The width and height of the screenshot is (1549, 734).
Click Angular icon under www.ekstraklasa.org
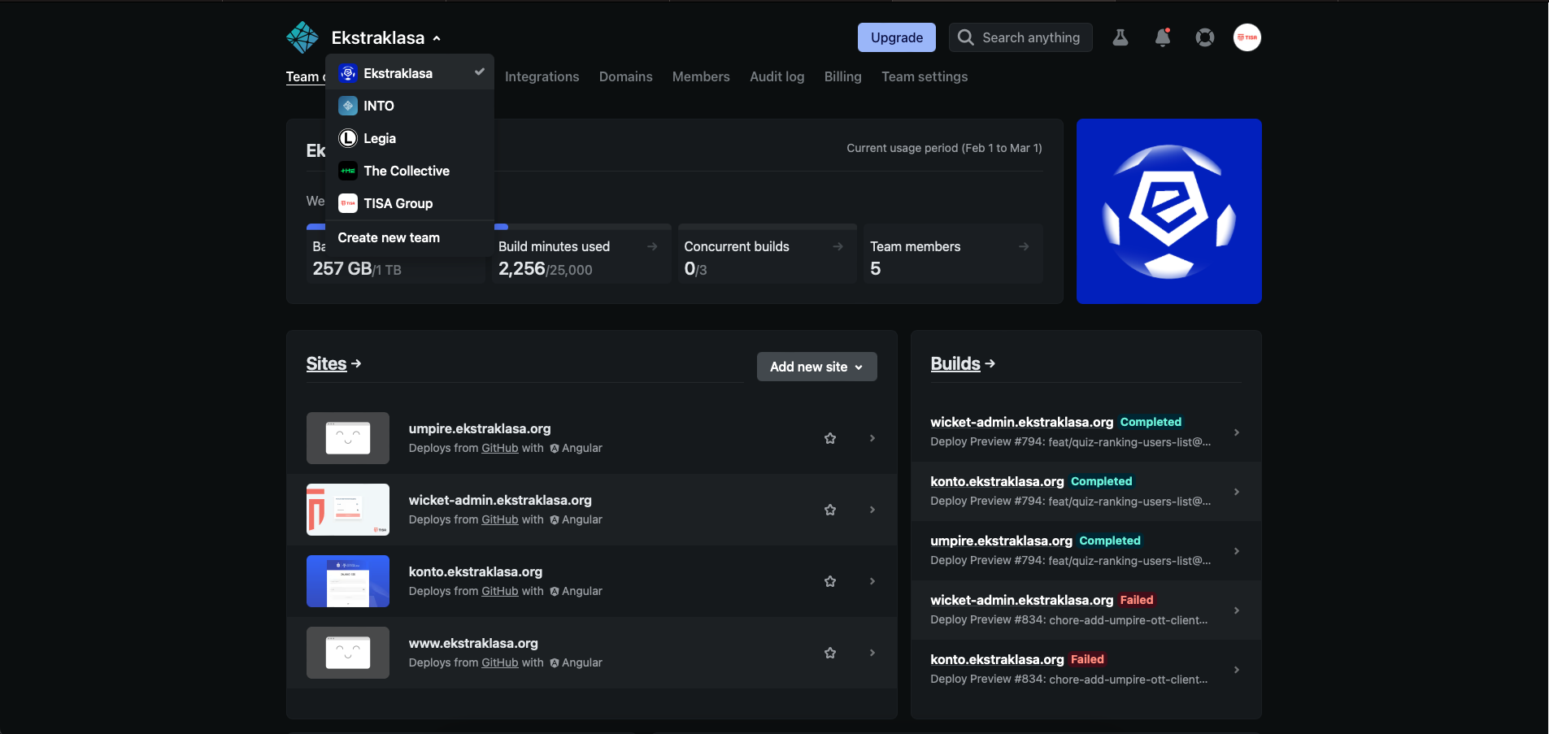(555, 662)
